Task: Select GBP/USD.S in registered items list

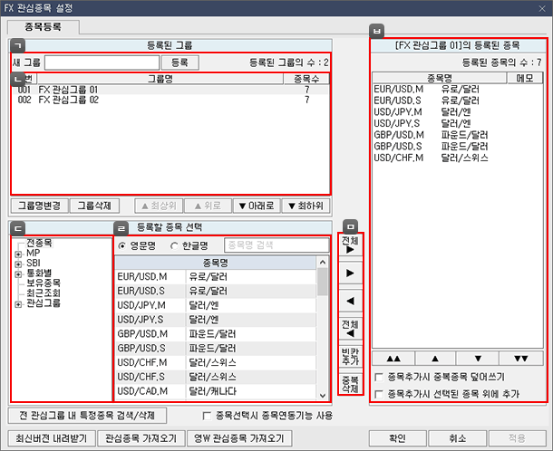Action: pyautogui.click(x=458, y=146)
